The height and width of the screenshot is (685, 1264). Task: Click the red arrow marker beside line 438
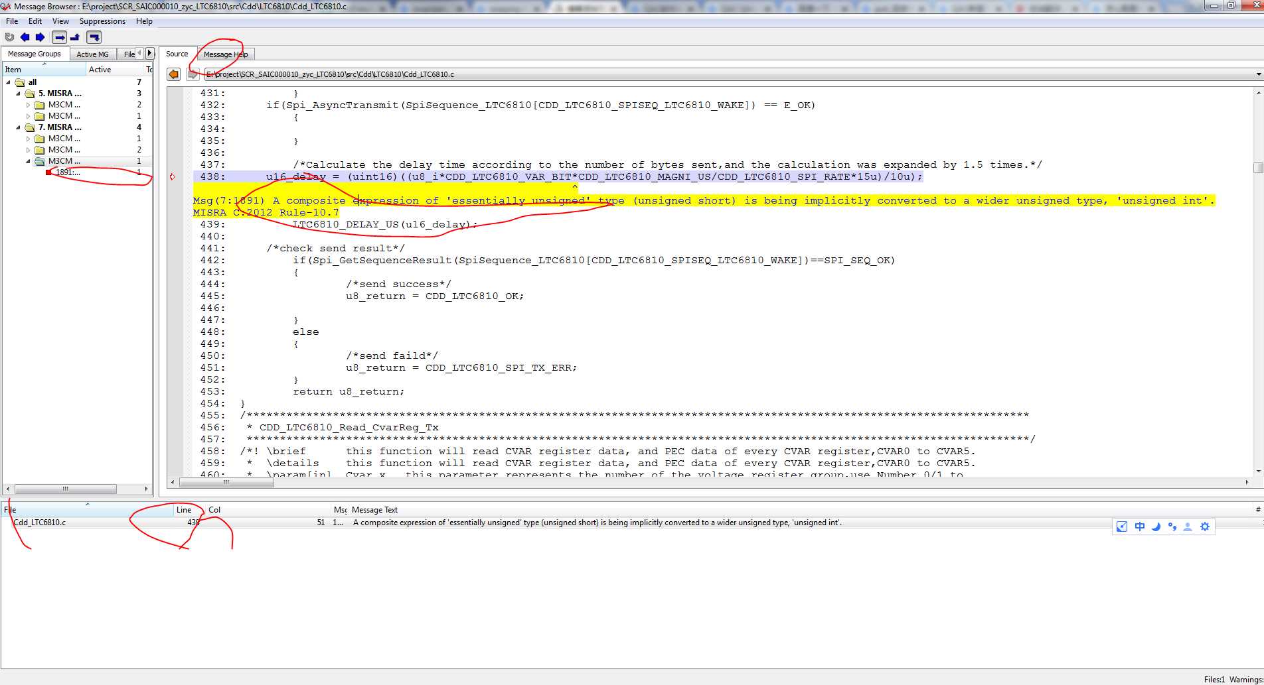pyautogui.click(x=173, y=176)
